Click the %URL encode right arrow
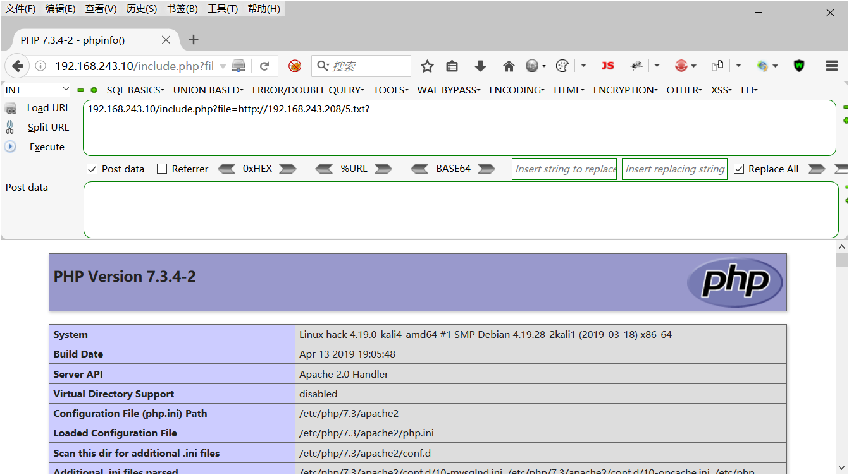849x475 pixels. tap(383, 169)
